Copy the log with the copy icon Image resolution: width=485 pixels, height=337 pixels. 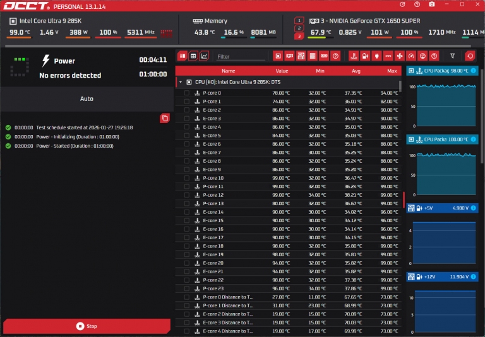tap(165, 118)
